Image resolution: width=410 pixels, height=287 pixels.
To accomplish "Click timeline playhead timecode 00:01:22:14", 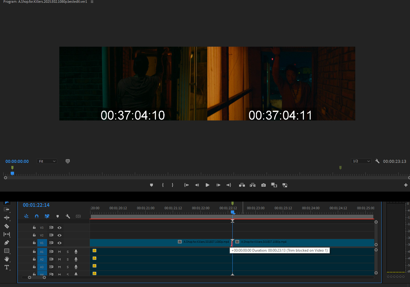I will pos(36,205).
